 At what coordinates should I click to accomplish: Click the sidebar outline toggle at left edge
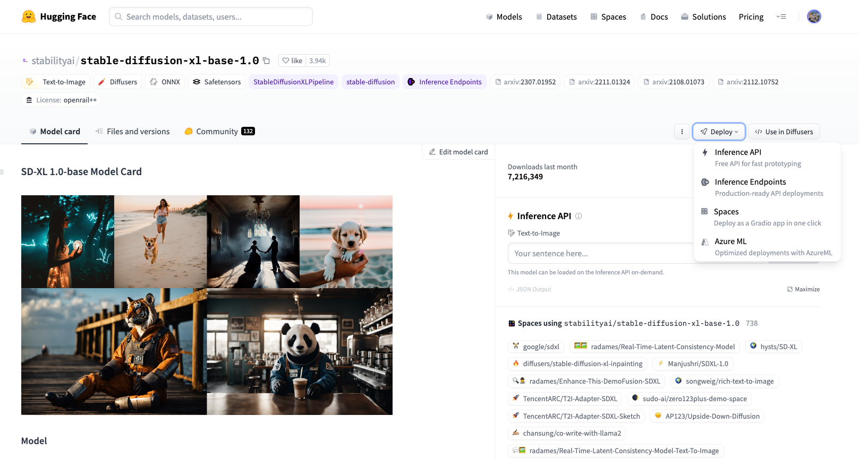pyautogui.click(x=2, y=171)
